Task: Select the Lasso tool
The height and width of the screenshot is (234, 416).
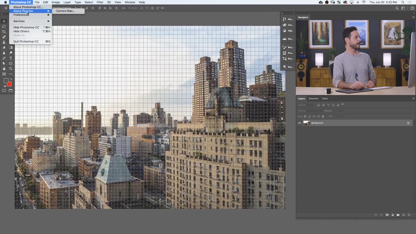Action: pyautogui.click(x=4, y=26)
